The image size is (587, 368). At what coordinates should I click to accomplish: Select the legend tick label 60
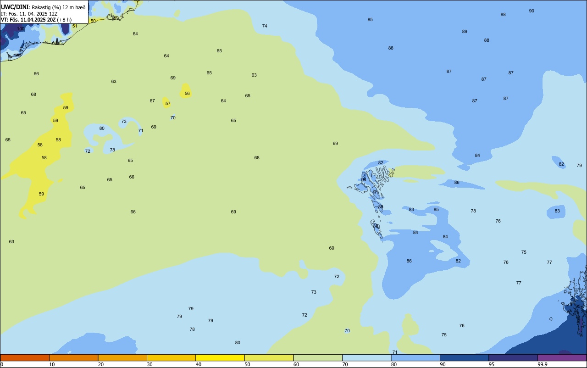[x=296, y=364]
